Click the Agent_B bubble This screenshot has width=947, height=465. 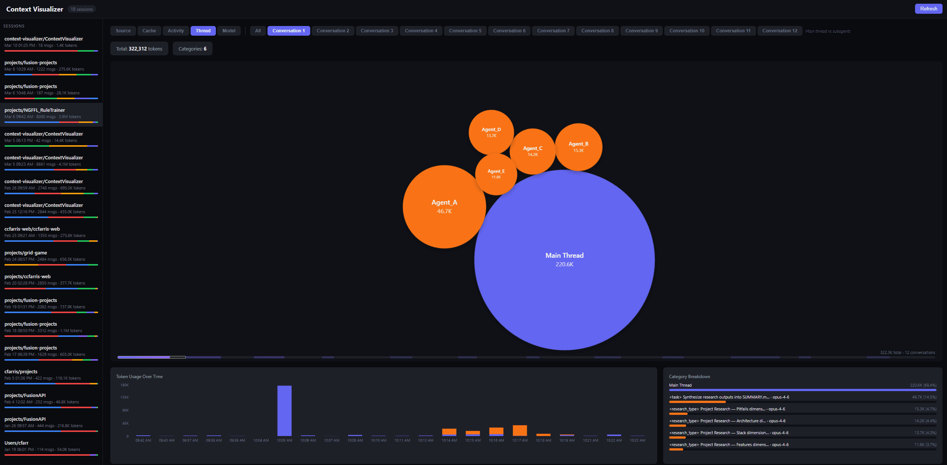(578, 147)
